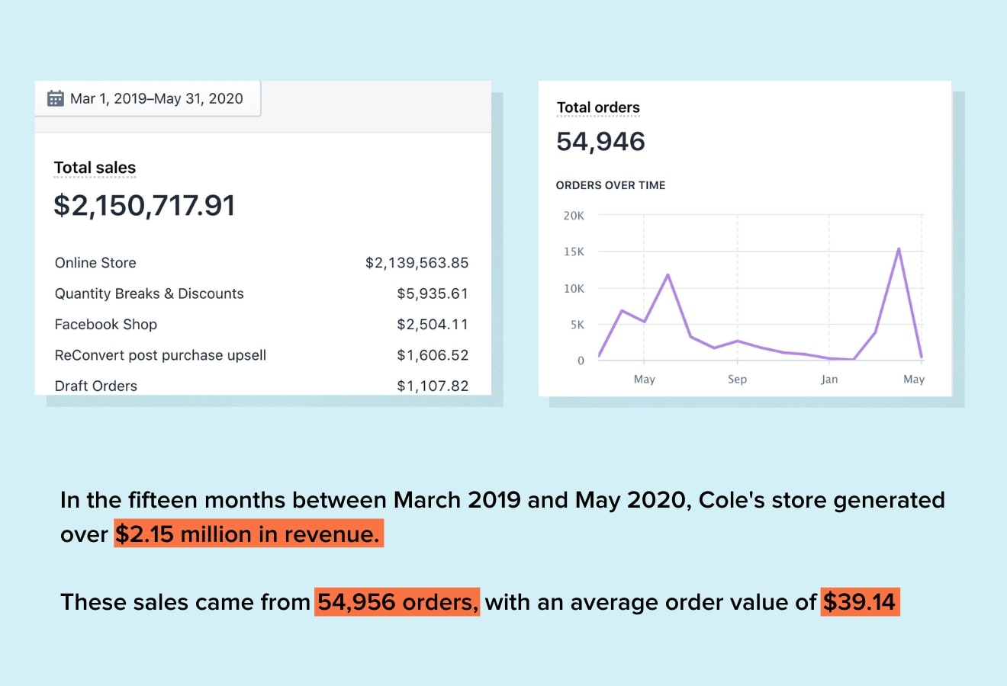Click the 20K label on chart y-axis

coord(574,216)
